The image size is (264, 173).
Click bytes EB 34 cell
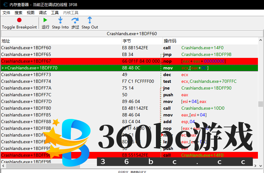click(x=128, y=54)
